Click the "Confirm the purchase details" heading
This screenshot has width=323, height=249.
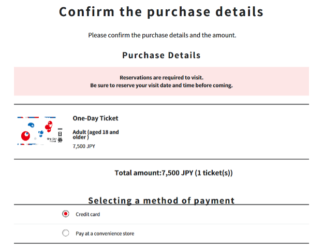click(x=162, y=11)
